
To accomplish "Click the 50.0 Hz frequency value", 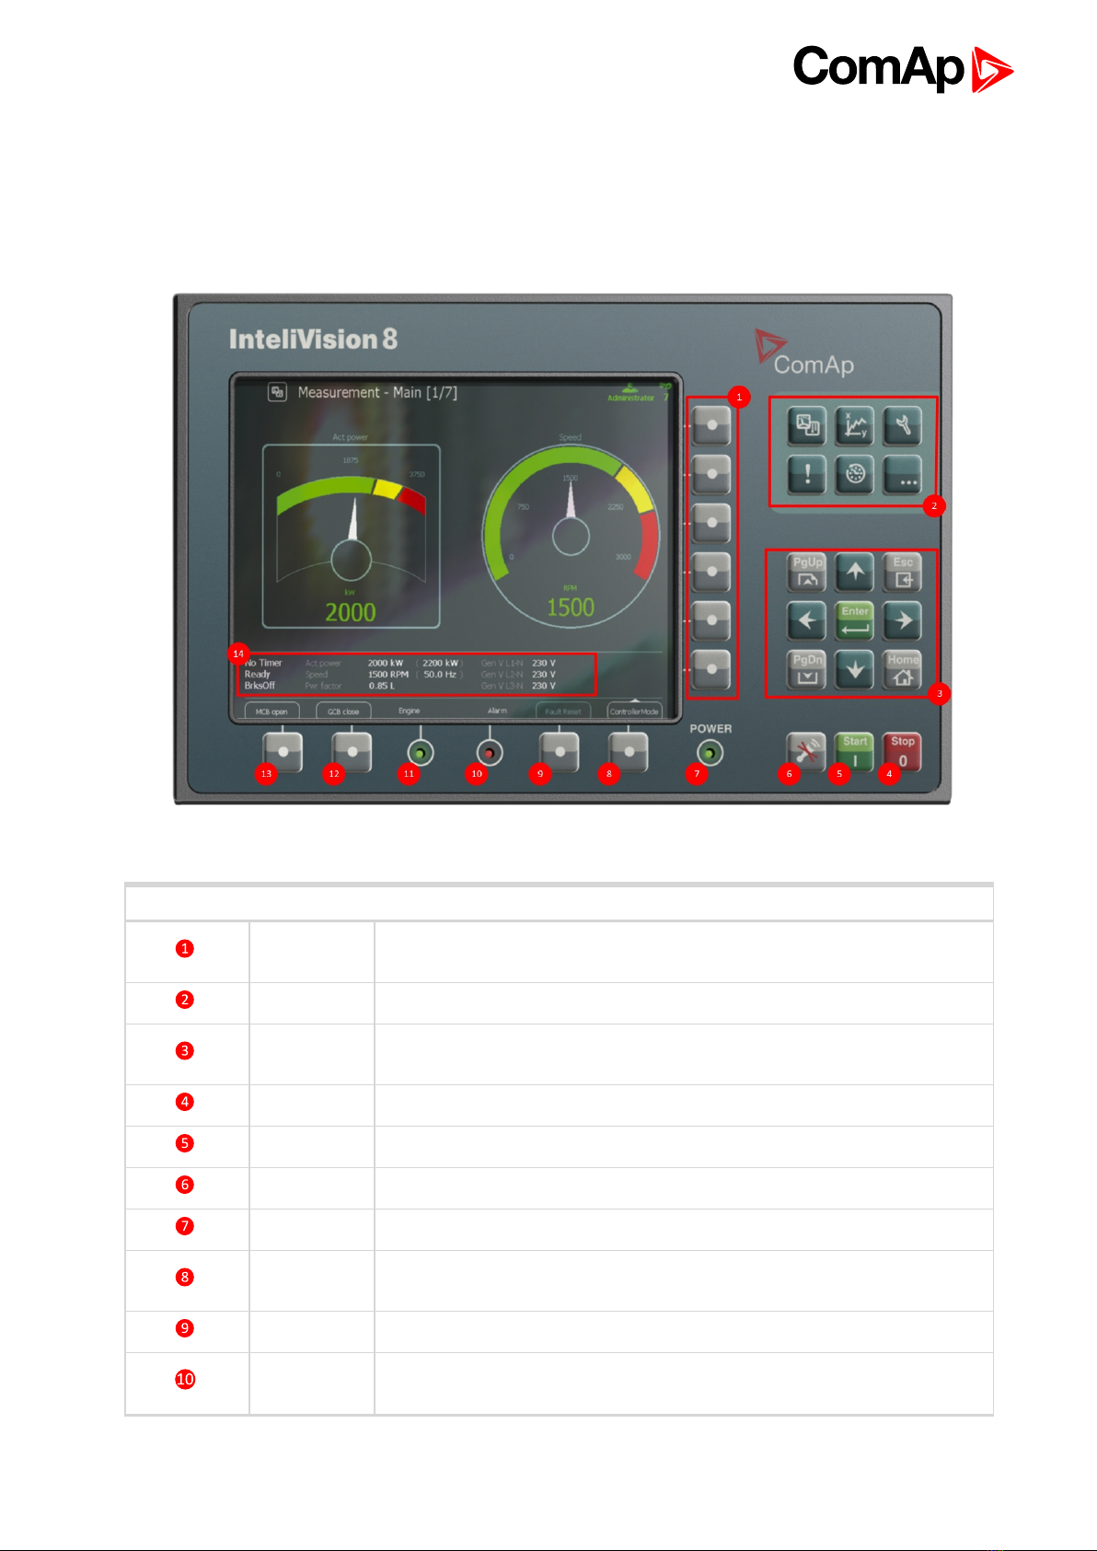I will pos(440,674).
